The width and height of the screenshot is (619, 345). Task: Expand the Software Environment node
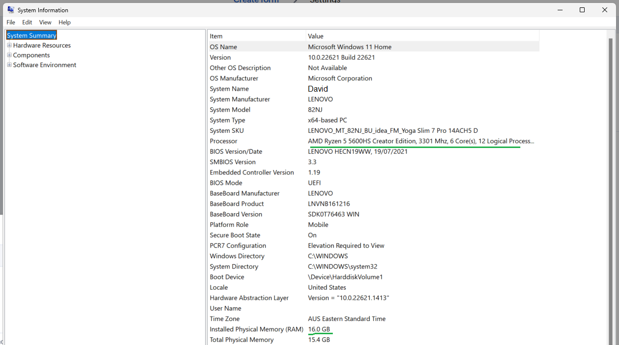(x=9, y=65)
